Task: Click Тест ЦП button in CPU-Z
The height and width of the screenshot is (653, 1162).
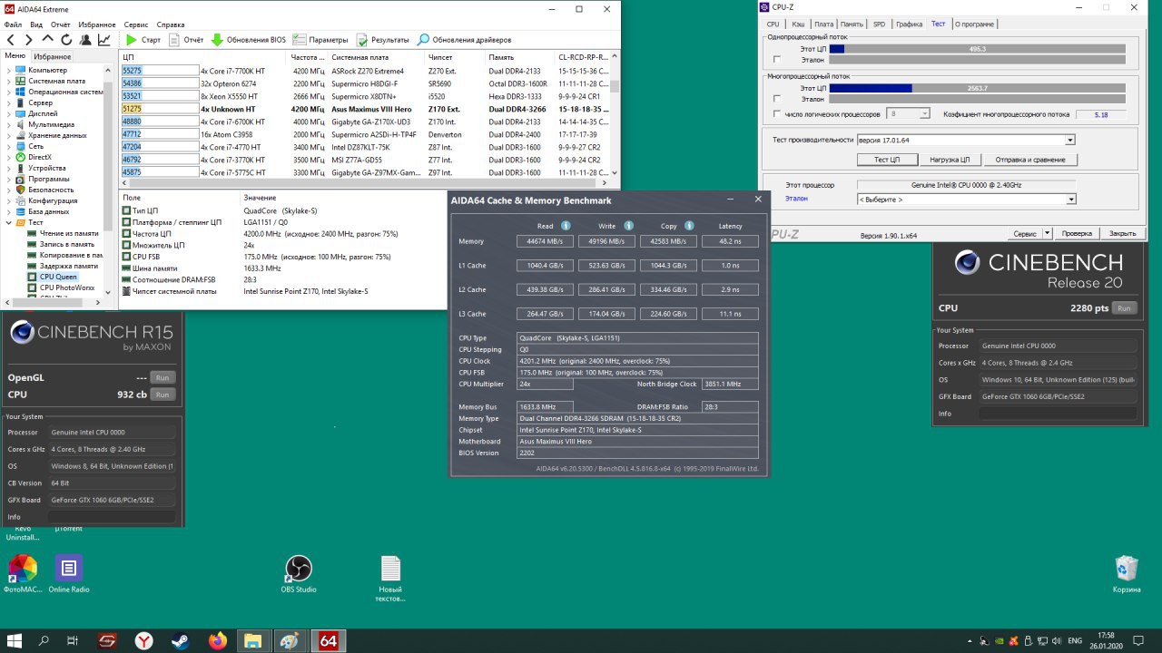Action: [887, 160]
